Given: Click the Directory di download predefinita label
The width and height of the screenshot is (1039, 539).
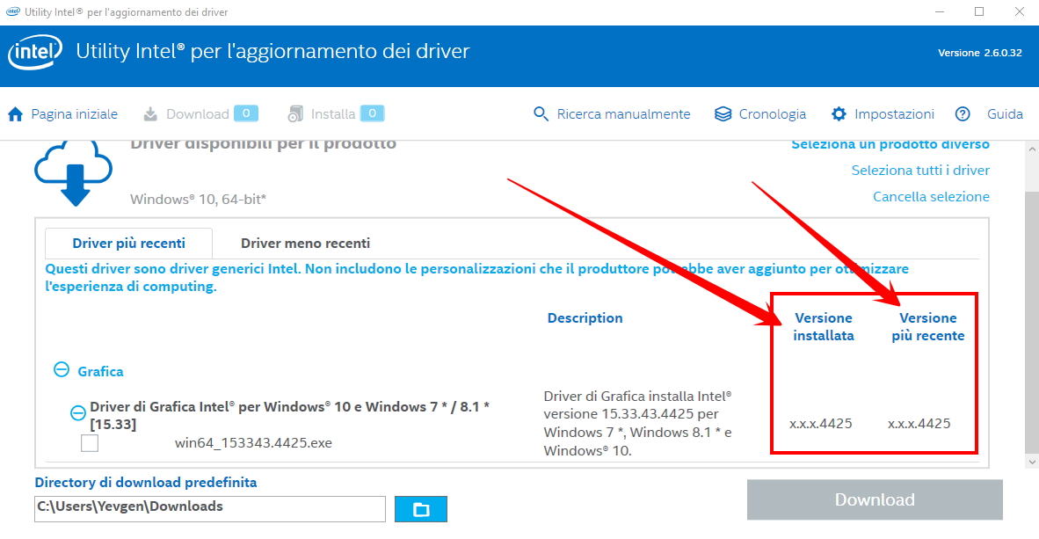Looking at the screenshot, I should click(x=146, y=483).
